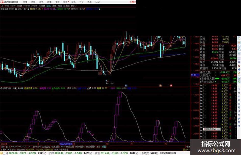Select the 日线 period tab
Viewport: 241px width, 155px height.
tap(48, 6)
